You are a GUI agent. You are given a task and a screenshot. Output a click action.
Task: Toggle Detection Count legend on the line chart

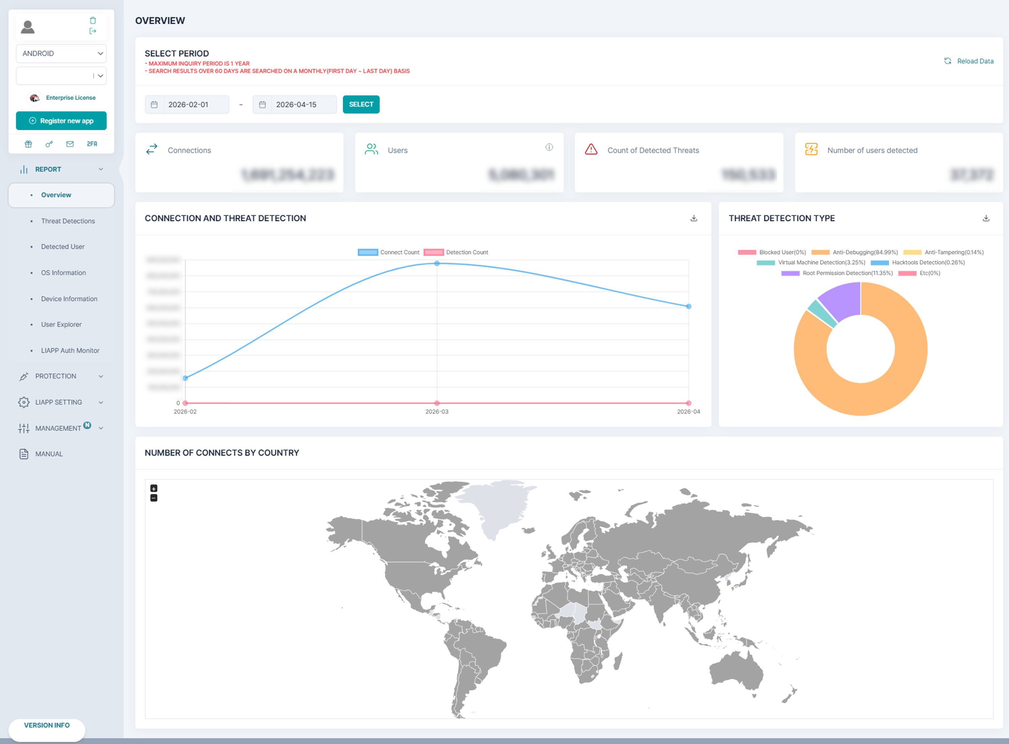pos(456,252)
